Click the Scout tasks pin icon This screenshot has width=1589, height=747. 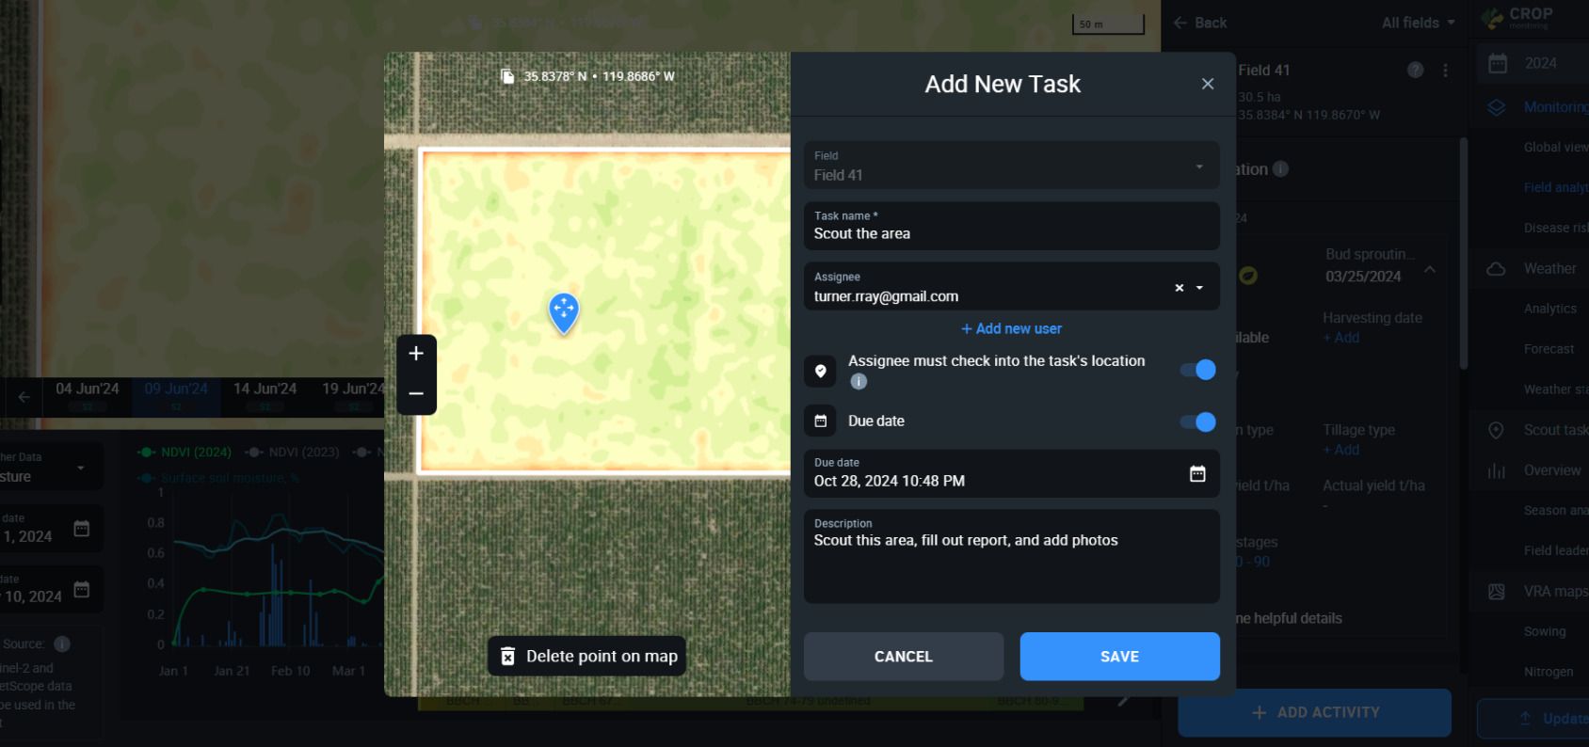(1496, 430)
